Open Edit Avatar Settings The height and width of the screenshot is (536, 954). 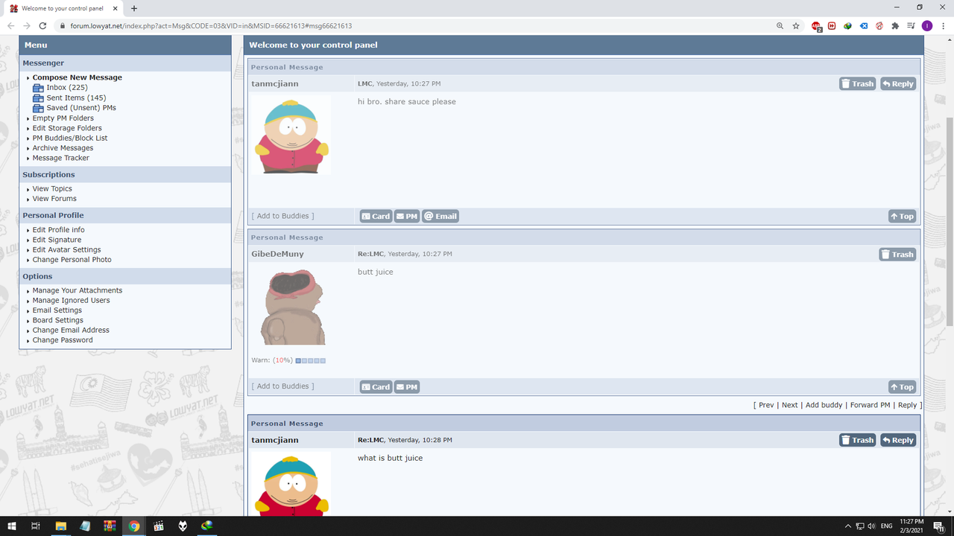coord(67,250)
